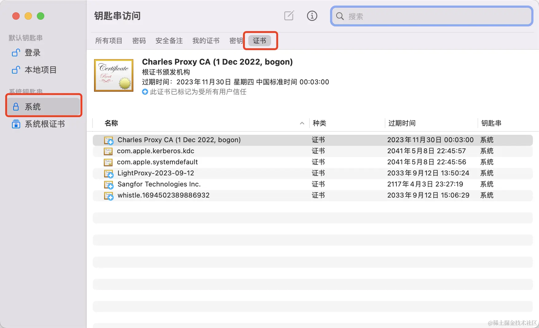Sort by the 名称 column header
Screen dimensions: 539x328
point(111,123)
